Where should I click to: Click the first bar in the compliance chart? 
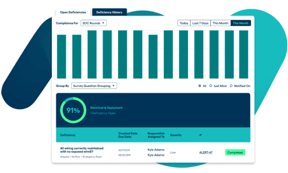(x=62, y=57)
